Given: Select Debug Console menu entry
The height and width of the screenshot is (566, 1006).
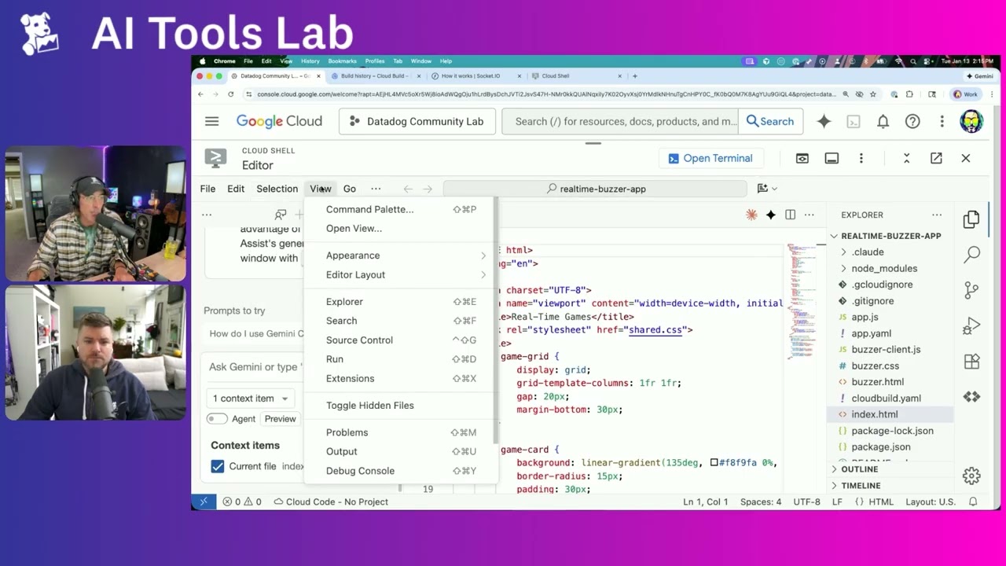Looking at the screenshot, I should coord(402,471).
